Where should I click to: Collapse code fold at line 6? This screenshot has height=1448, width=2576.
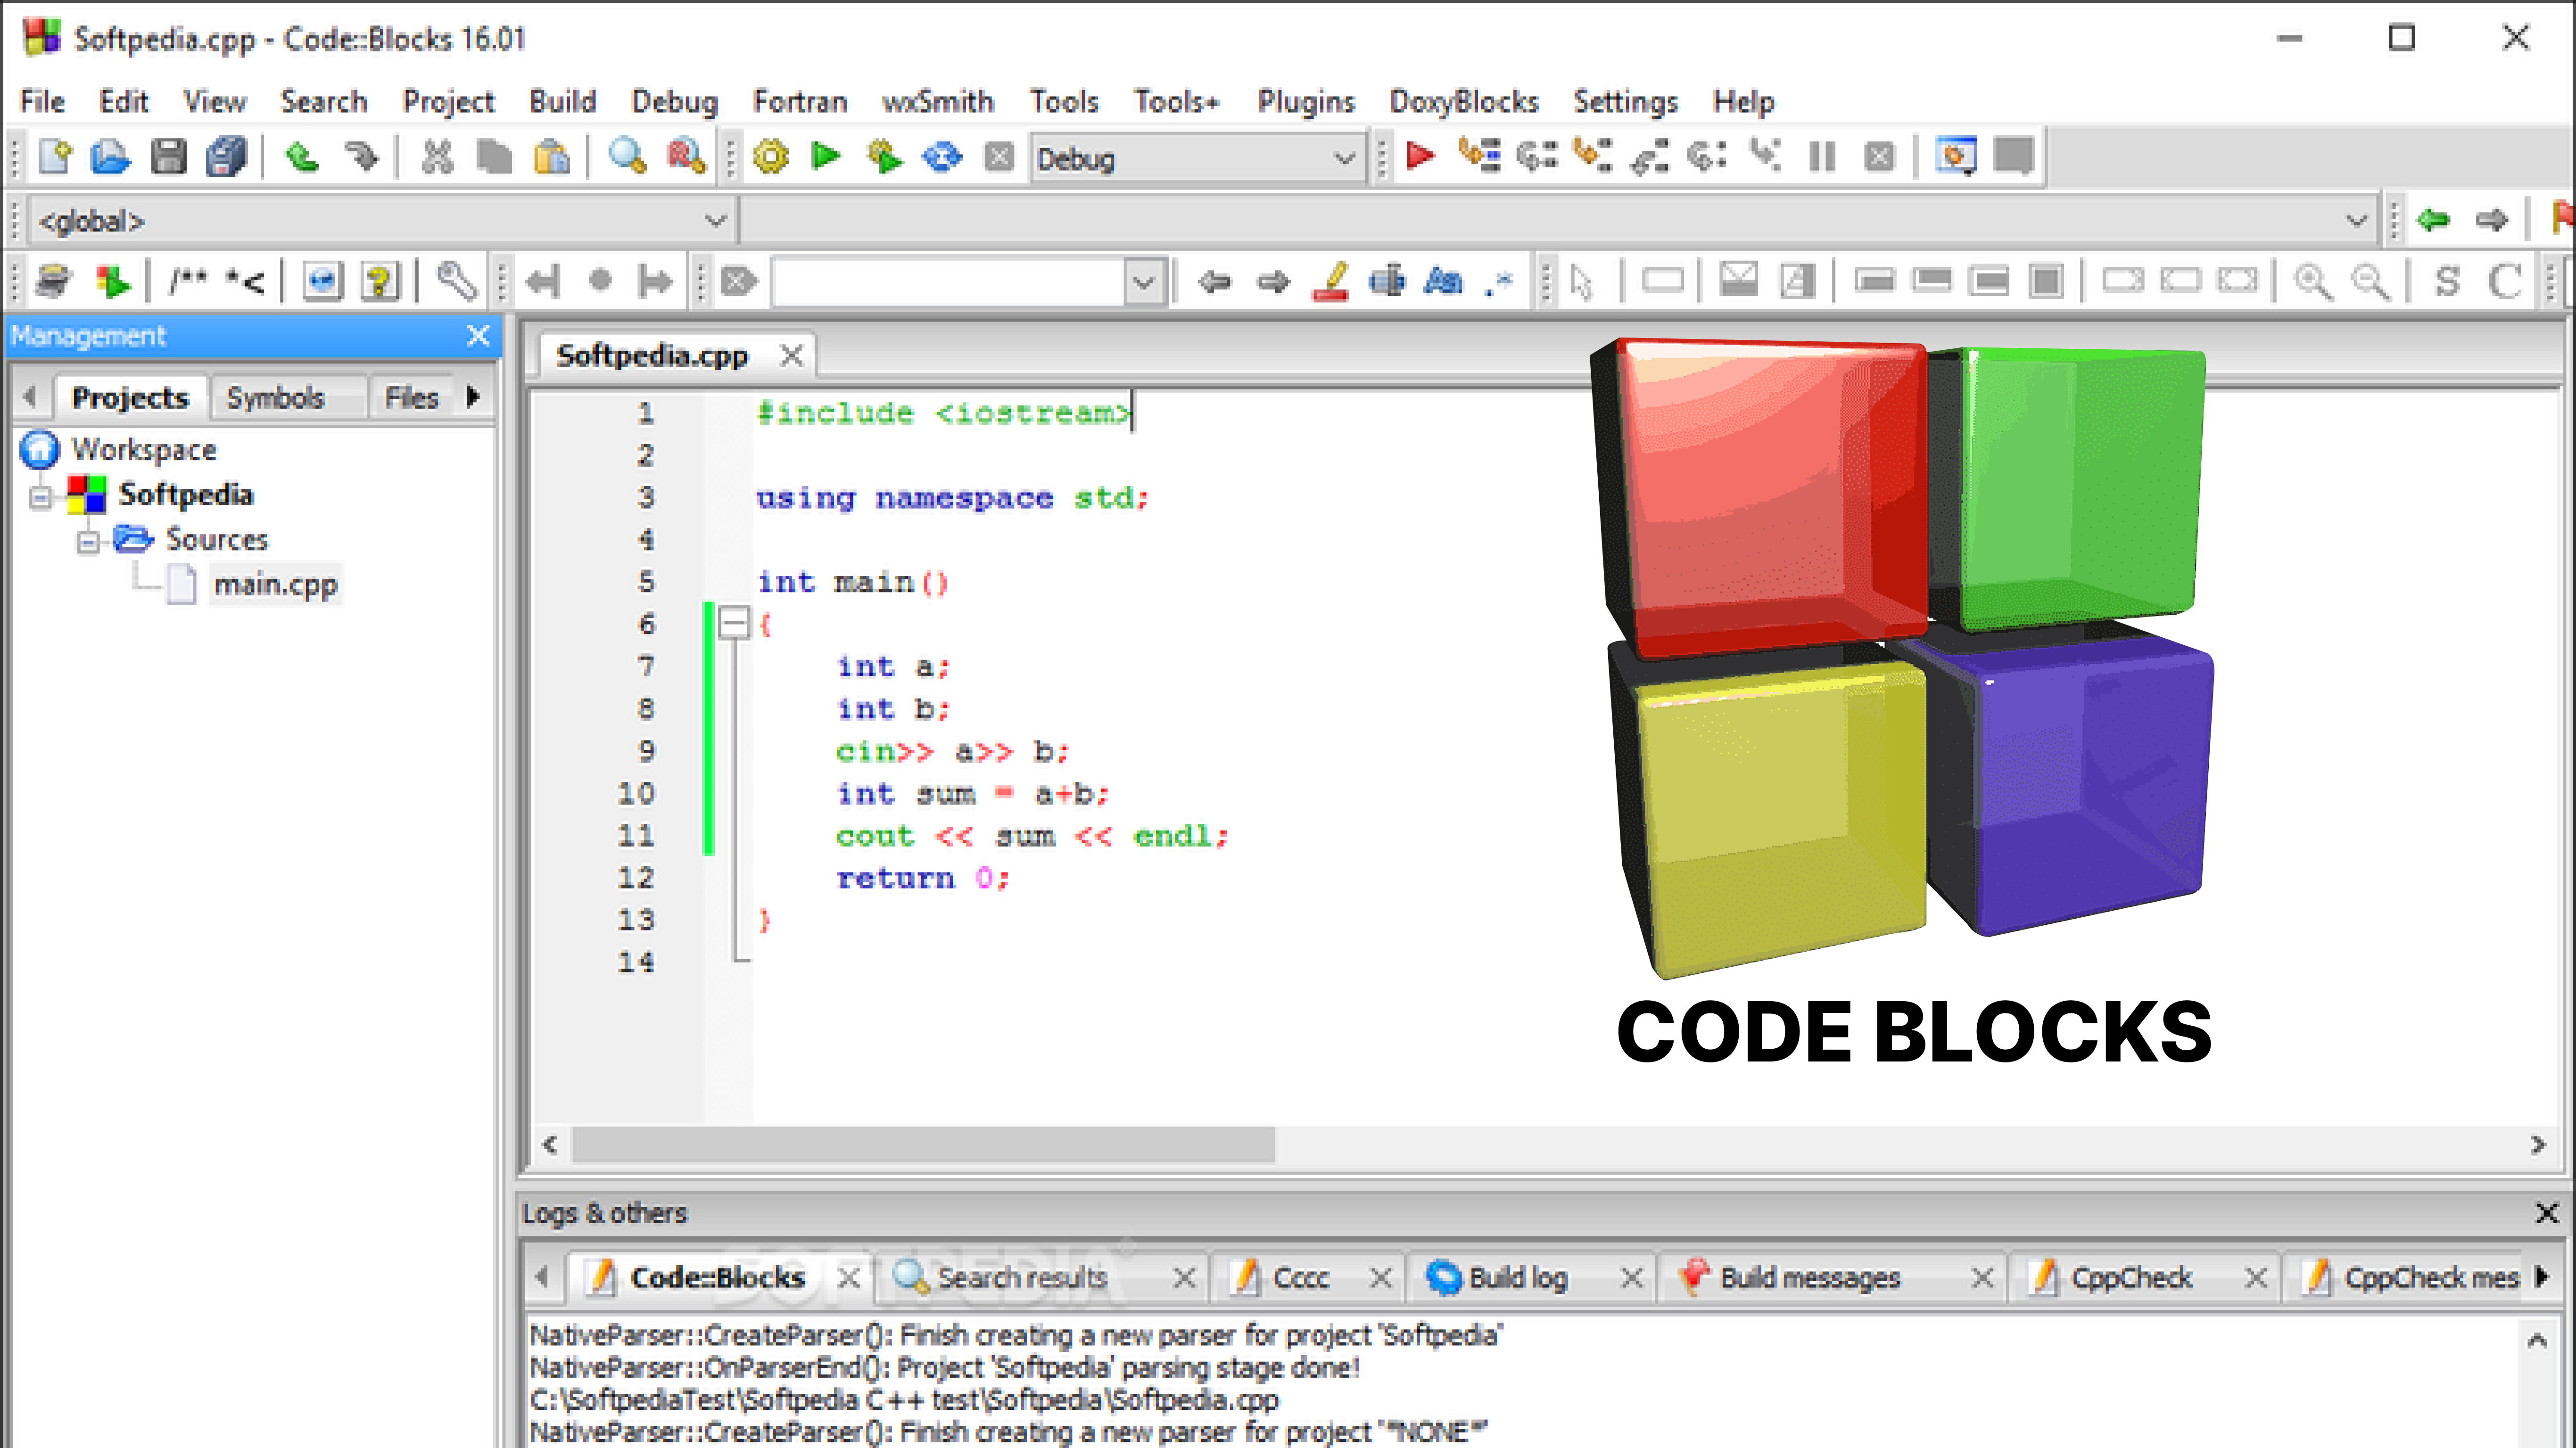tap(735, 624)
